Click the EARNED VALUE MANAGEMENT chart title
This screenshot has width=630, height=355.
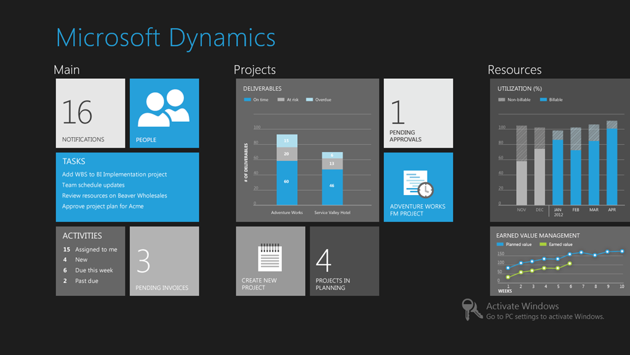tap(538, 236)
